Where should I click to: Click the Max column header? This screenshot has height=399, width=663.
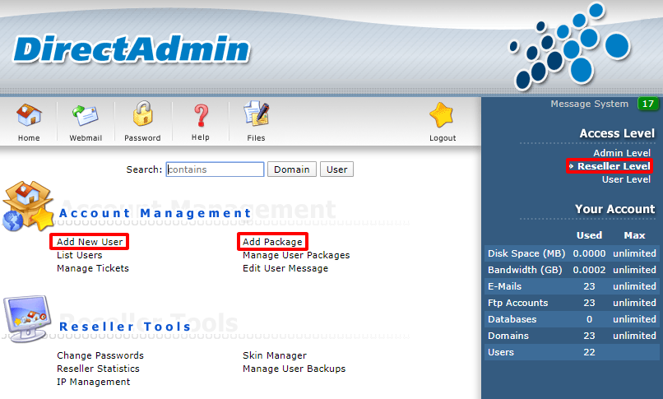click(634, 235)
